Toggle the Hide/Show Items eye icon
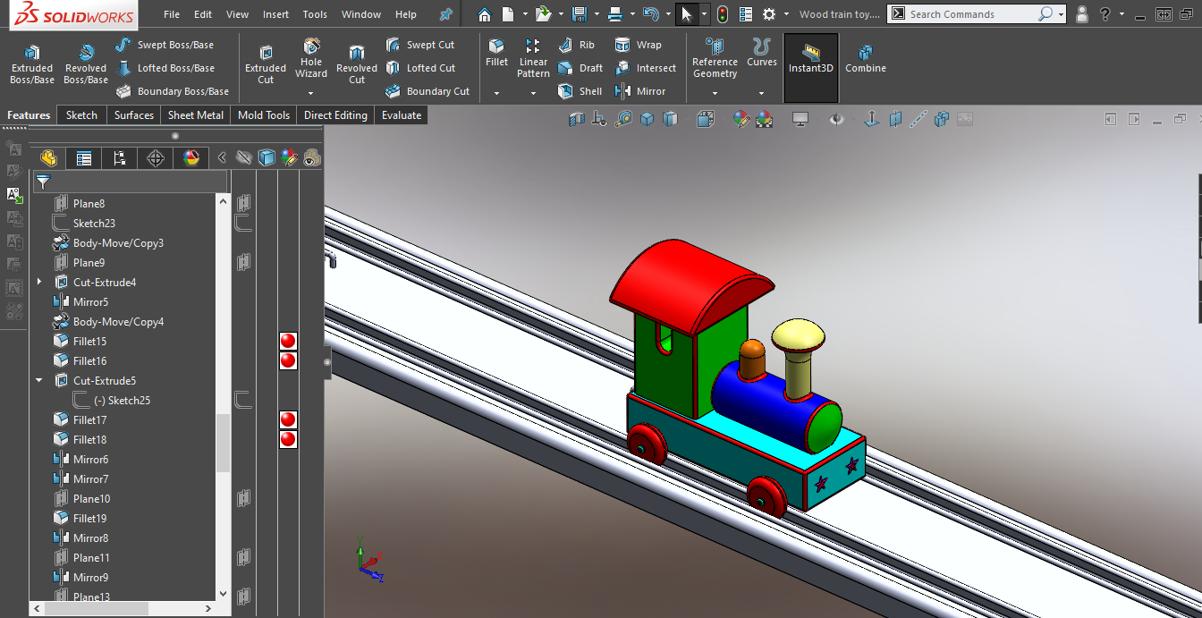The width and height of the screenshot is (1202, 618). tap(836, 119)
